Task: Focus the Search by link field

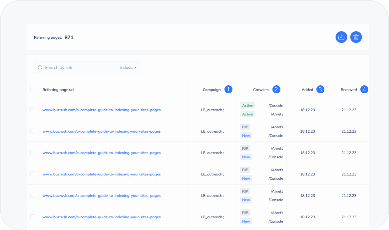Action: point(77,68)
